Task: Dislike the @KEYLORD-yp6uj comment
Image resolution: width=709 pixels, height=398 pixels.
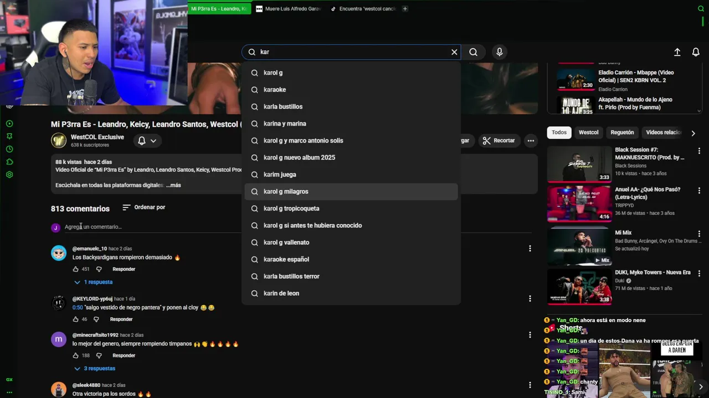Action: pyautogui.click(x=96, y=319)
